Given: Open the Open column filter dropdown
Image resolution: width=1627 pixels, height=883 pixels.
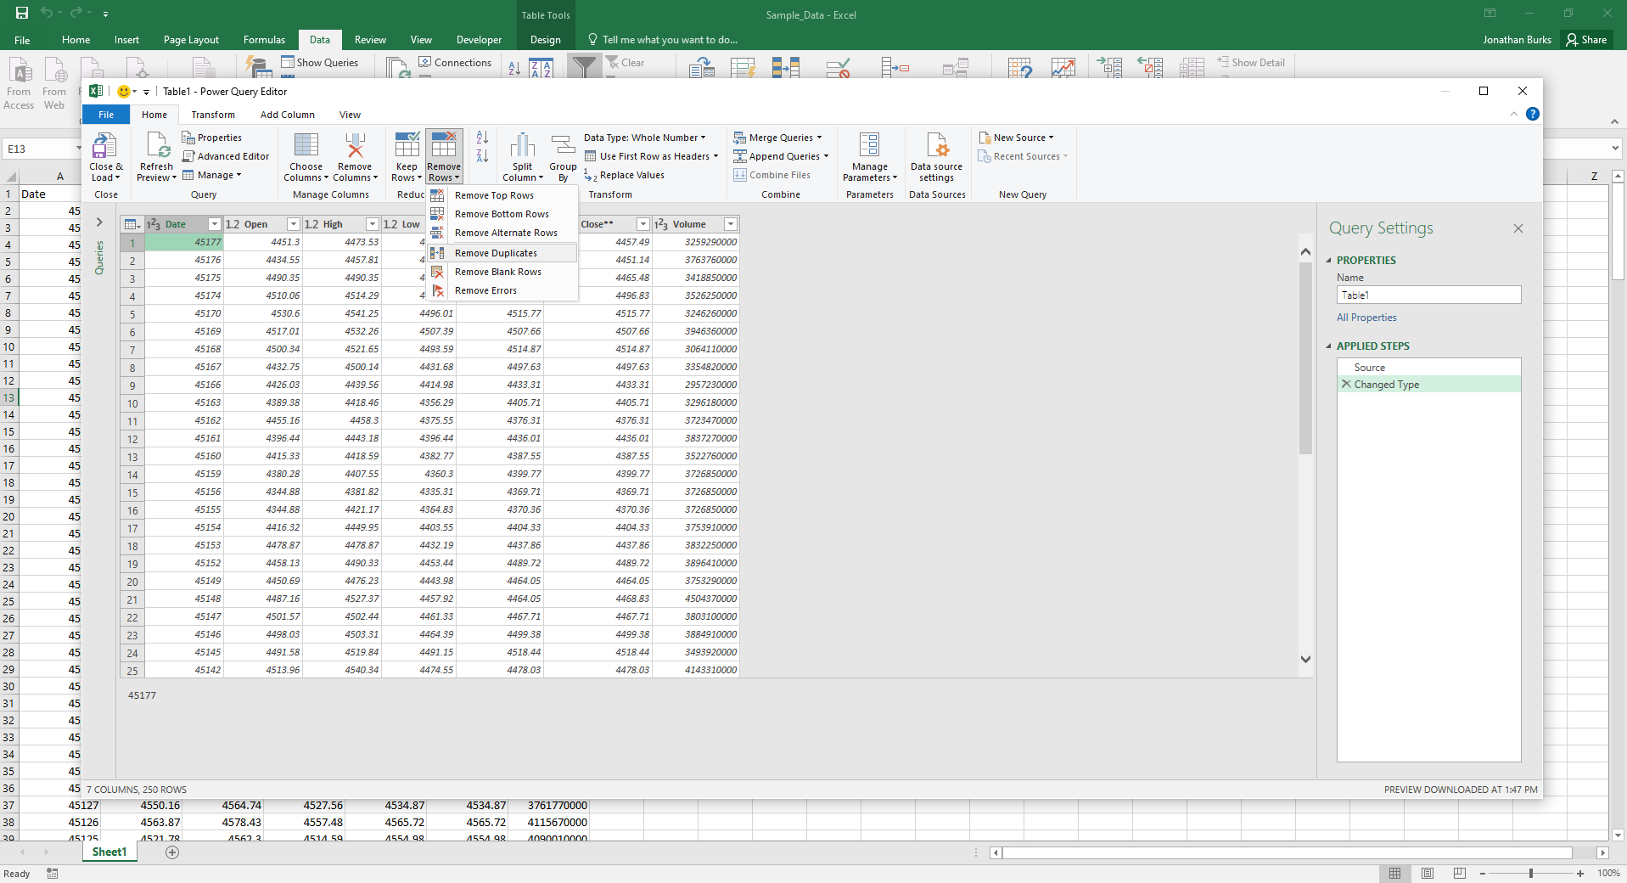Looking at the screenshot, I should pyautogui.click(x=294, y=224).
